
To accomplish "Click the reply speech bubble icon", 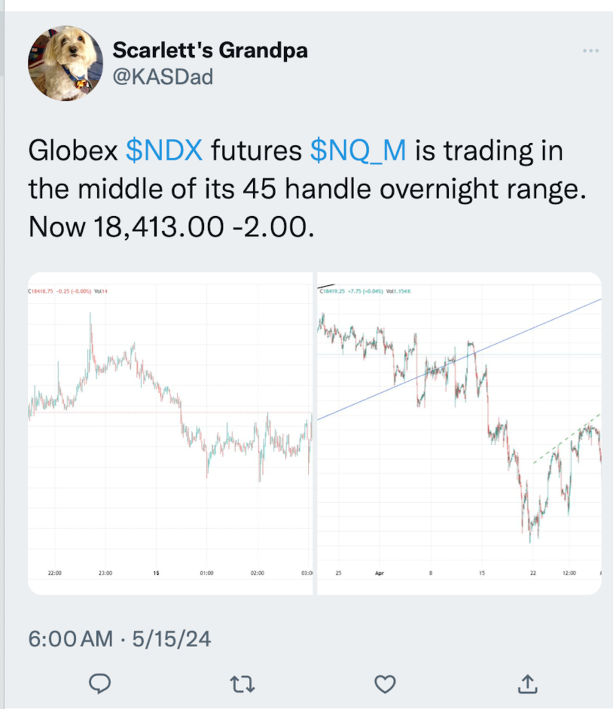I will click(x=100, y=684).
